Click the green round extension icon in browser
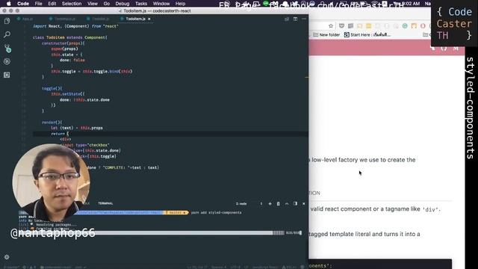 pyautogui.click(x=405, y=26)
